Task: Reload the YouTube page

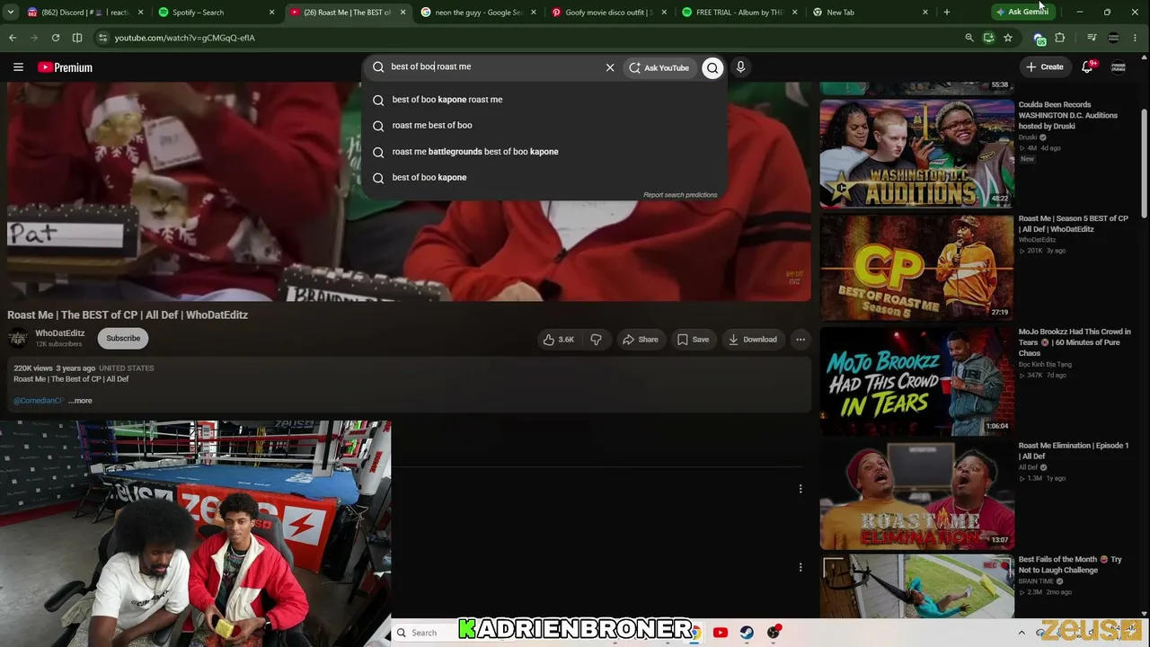Action: pyautogui.click(x=56, y=38)
